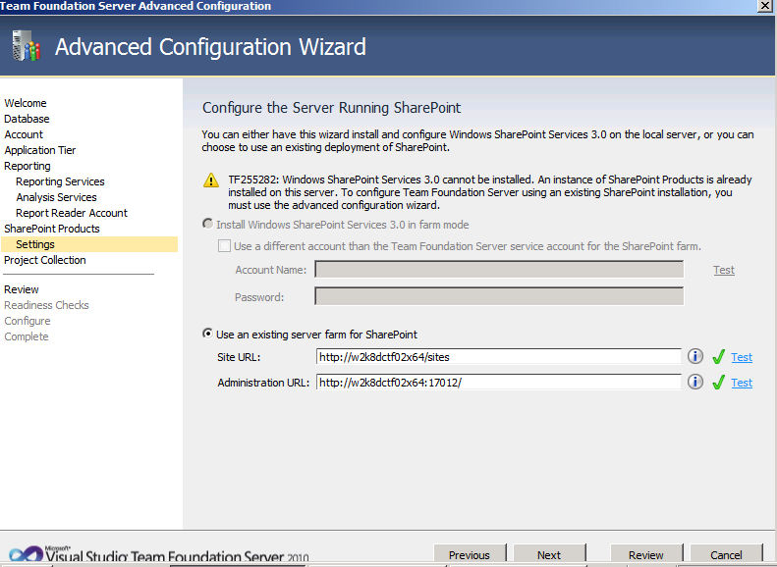
Task: Click the Test link for Site URL
Action: (x=742, y=357)
